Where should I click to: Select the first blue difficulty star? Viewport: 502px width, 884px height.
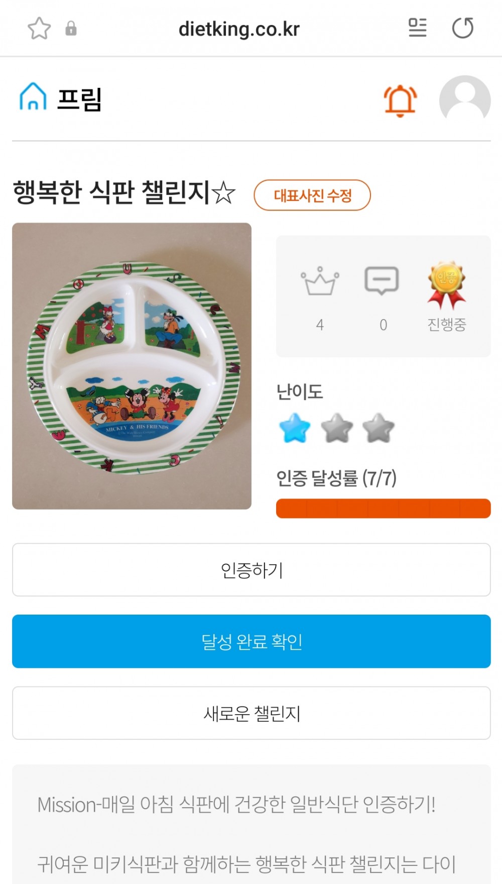(295, 428)
